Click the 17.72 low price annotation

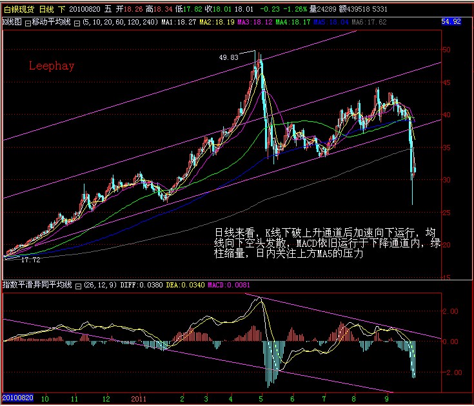[30, 260]
